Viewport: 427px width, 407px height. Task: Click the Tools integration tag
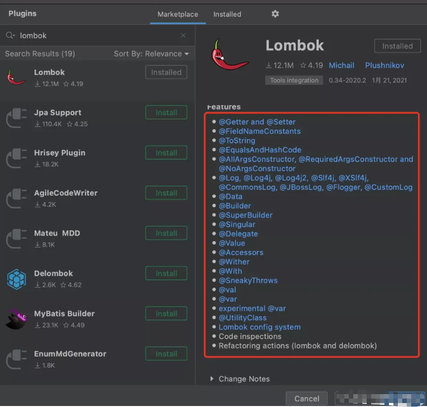point(294,80)
